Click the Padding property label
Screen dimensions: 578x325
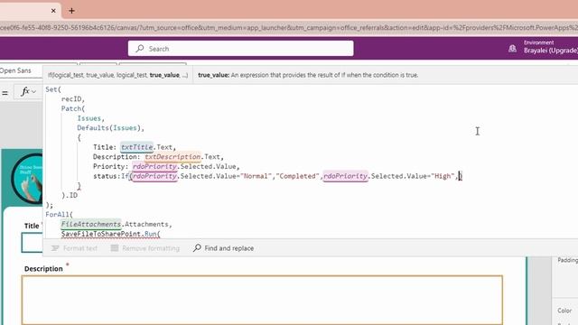pos(568,260)
